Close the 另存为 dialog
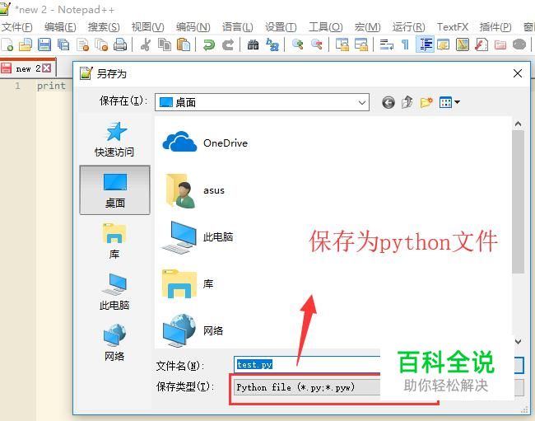 pyautogui.click(x=518, y=73)
